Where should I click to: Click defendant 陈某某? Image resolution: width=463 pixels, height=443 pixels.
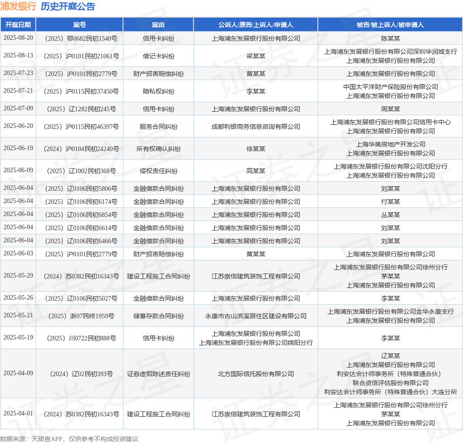(x=390, y=38)
